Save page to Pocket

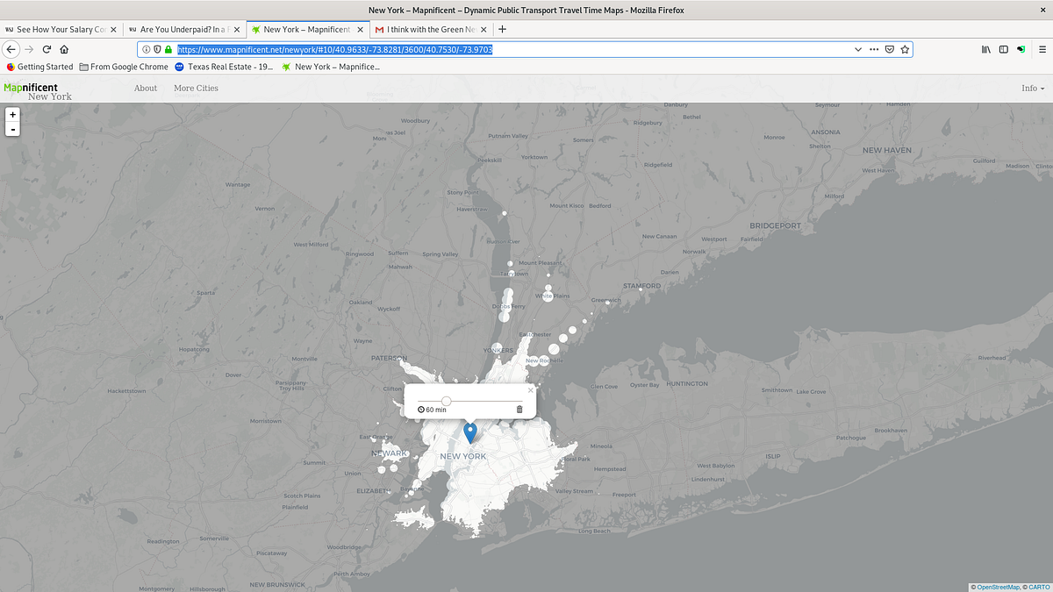(x=889, y=49)
